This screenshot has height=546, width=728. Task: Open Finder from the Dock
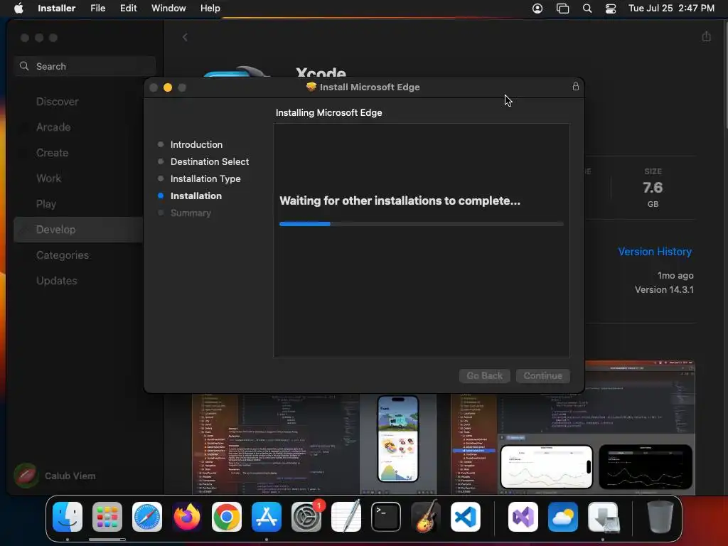pyautogui.click(x=68, y=517)
